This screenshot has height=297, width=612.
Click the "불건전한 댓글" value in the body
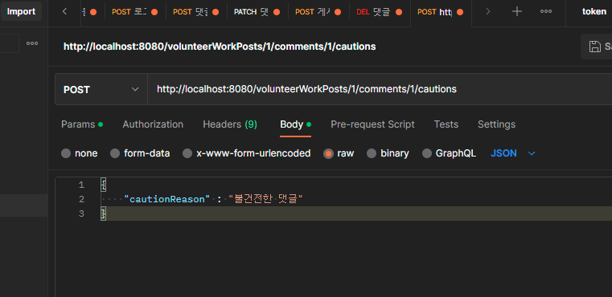[x=266, y=199]
